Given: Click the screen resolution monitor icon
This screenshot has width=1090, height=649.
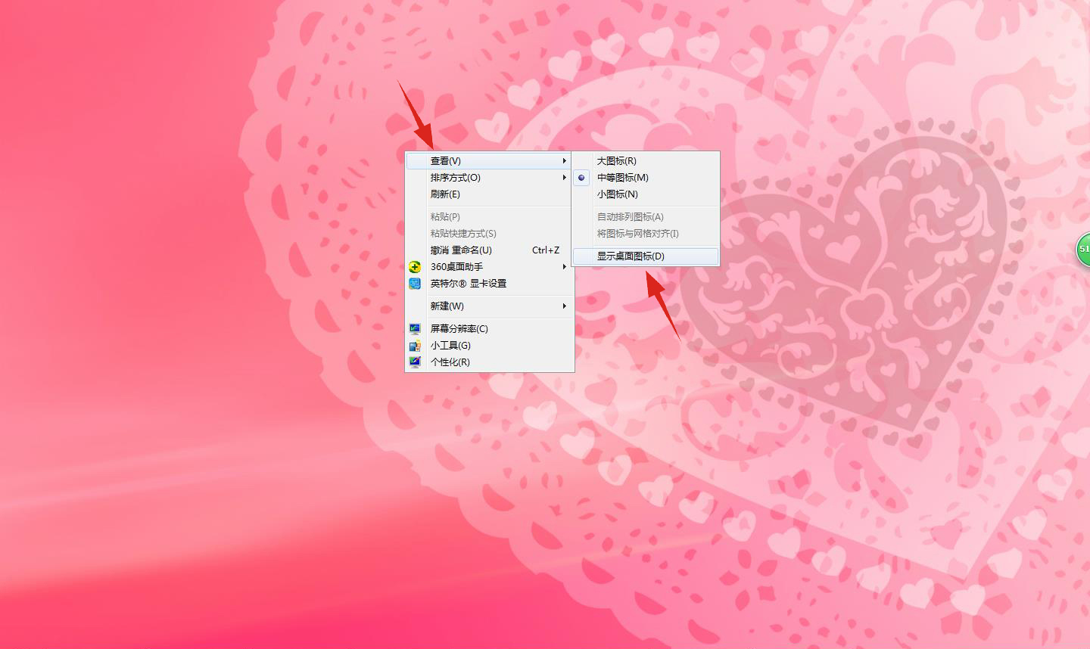Looking at the screenshot, I should click(x=415, y=329).
